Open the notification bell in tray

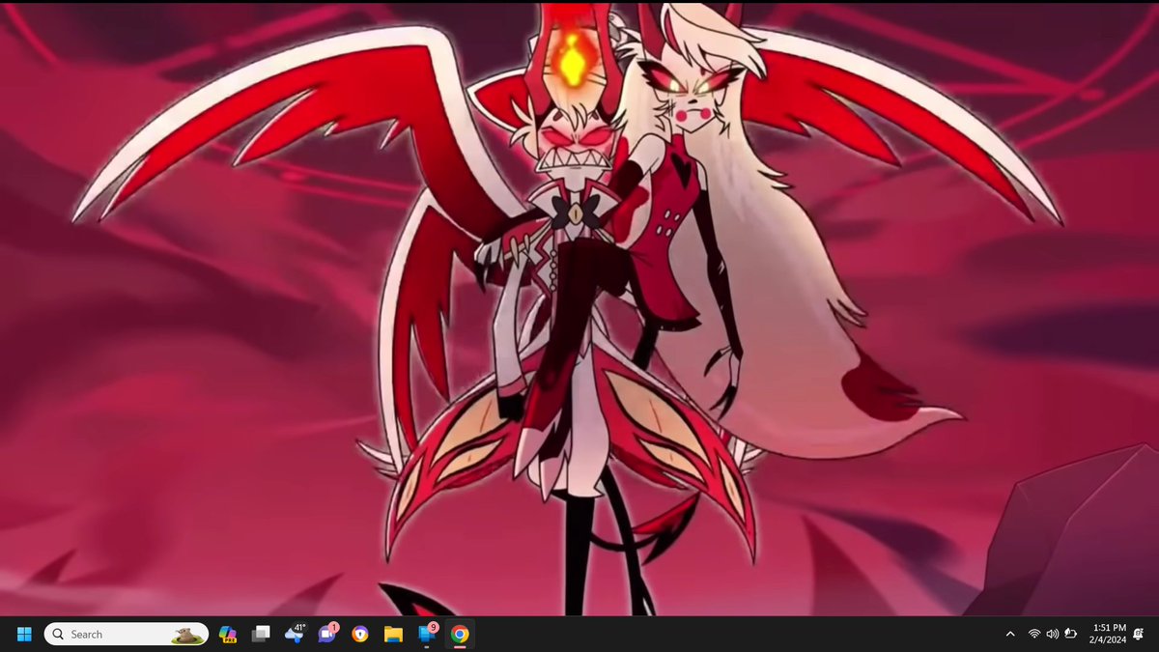1140,635
